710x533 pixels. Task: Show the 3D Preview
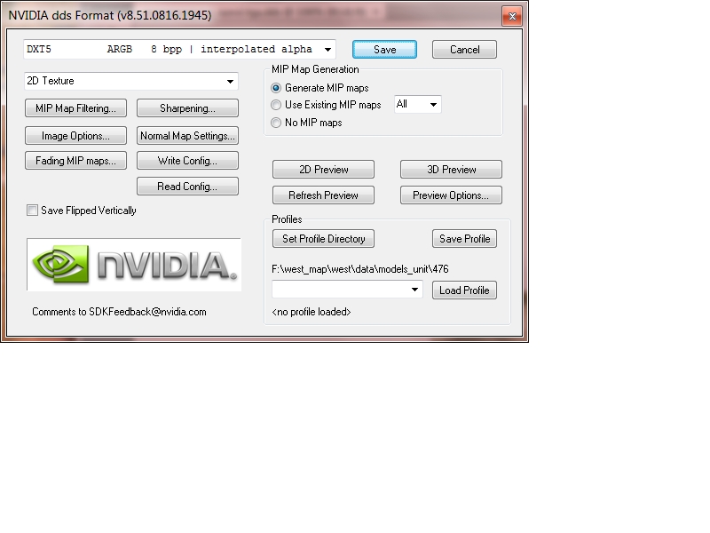click(451, 170)
